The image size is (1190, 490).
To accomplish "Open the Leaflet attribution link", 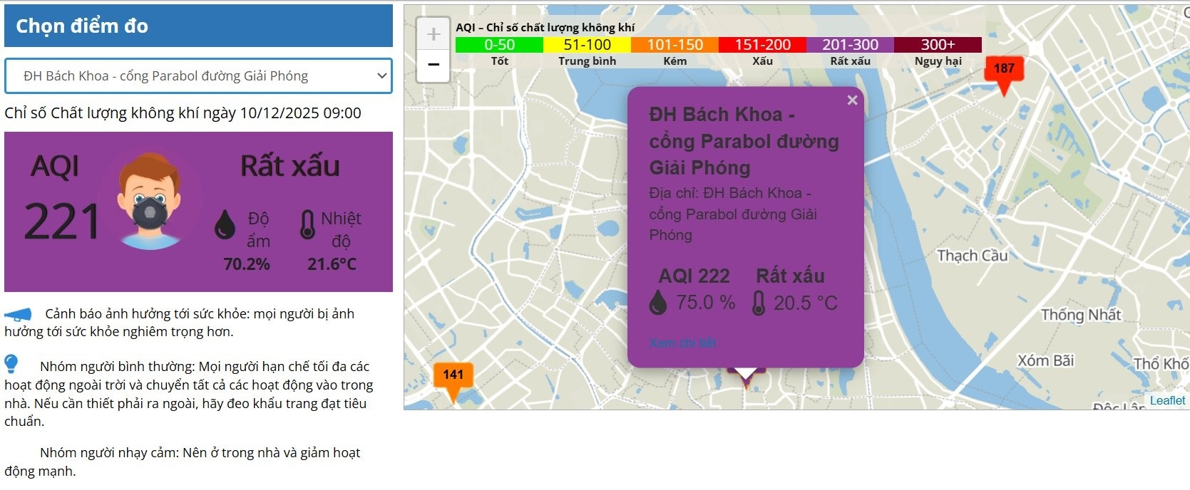I will [1167, 400].
